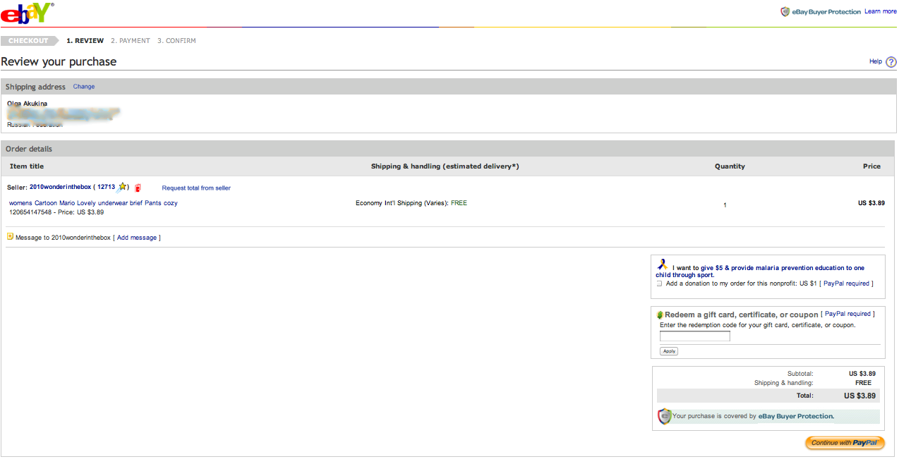Click the shield icon in purchase coverage notice
899x464 pixels.
pos(663,416)
